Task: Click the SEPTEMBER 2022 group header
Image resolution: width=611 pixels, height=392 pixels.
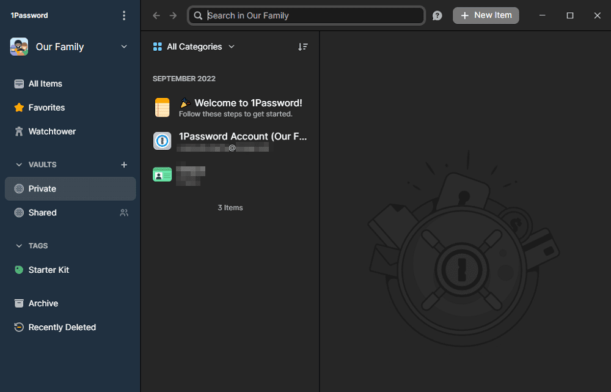Action: click(184, 79)
